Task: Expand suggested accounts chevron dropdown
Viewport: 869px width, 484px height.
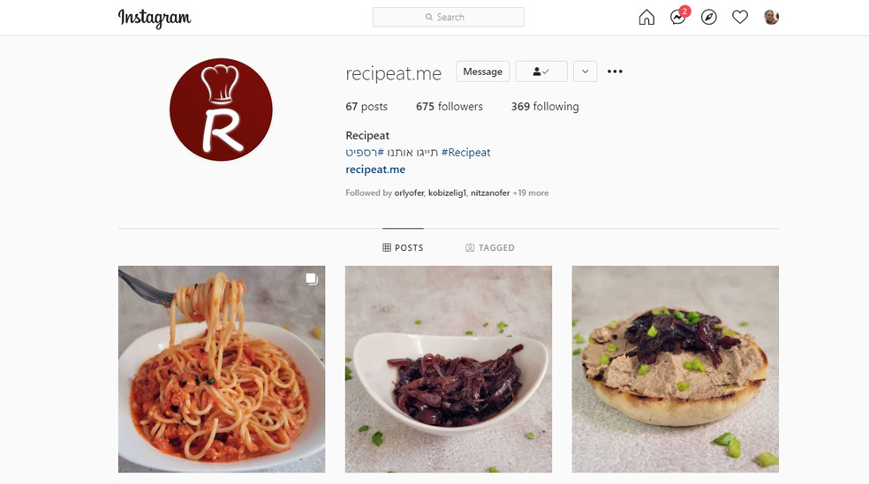Action: (586, 72)
